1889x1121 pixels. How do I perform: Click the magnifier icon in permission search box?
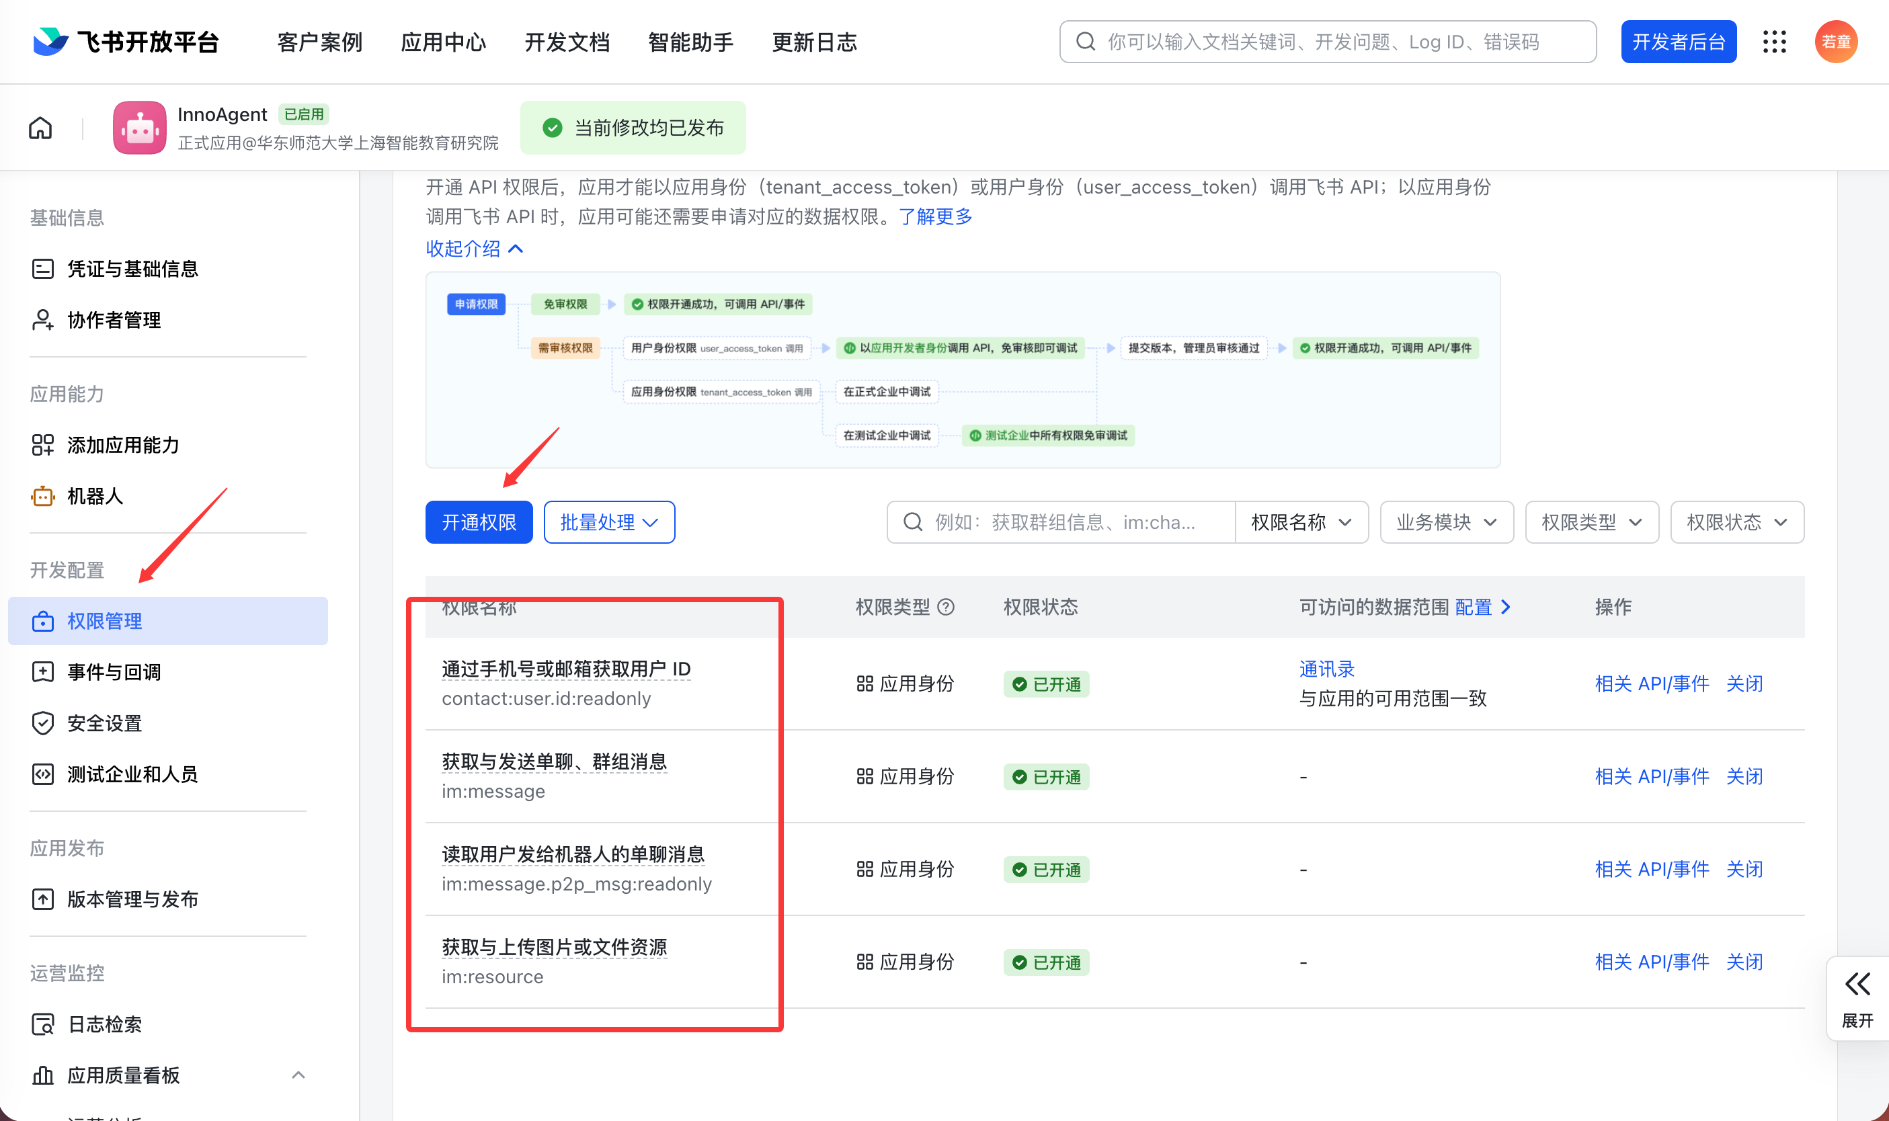pyautogui.click(x=913, y=522)
